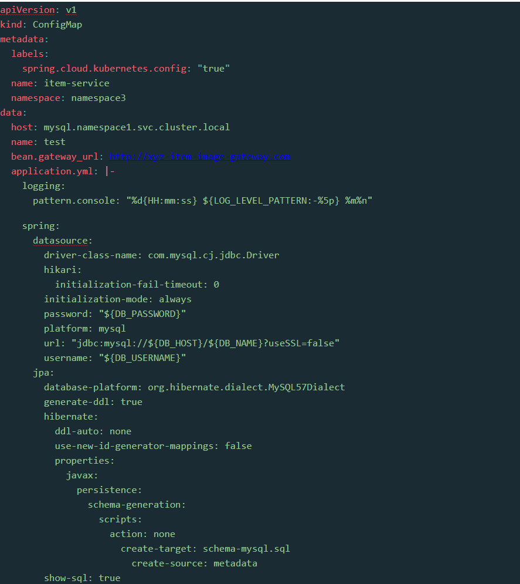This screenshot has height=584, width=520.
Task: Click the initialization-fail-timeout setting
Action: click(x=137, y=285)
